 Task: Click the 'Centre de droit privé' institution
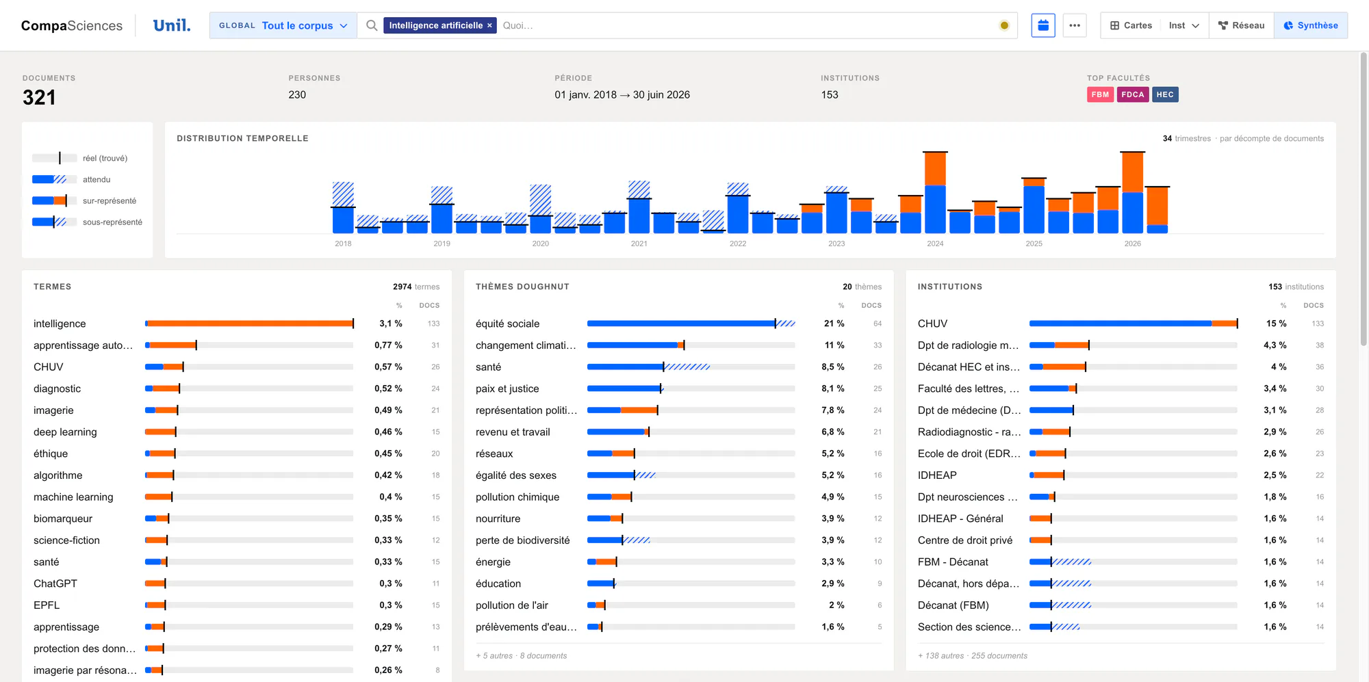point(965,540)
